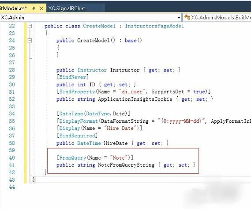Toggle the pin on EditModel.cs tab

(34, 8)
